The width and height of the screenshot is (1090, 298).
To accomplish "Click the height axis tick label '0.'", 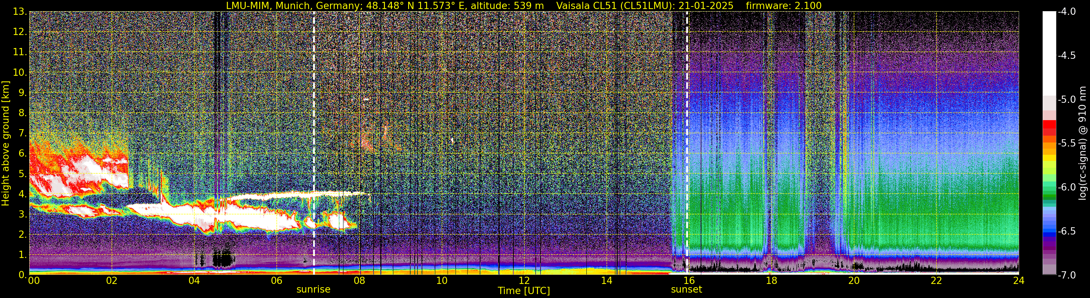I will tap(23, 275).
